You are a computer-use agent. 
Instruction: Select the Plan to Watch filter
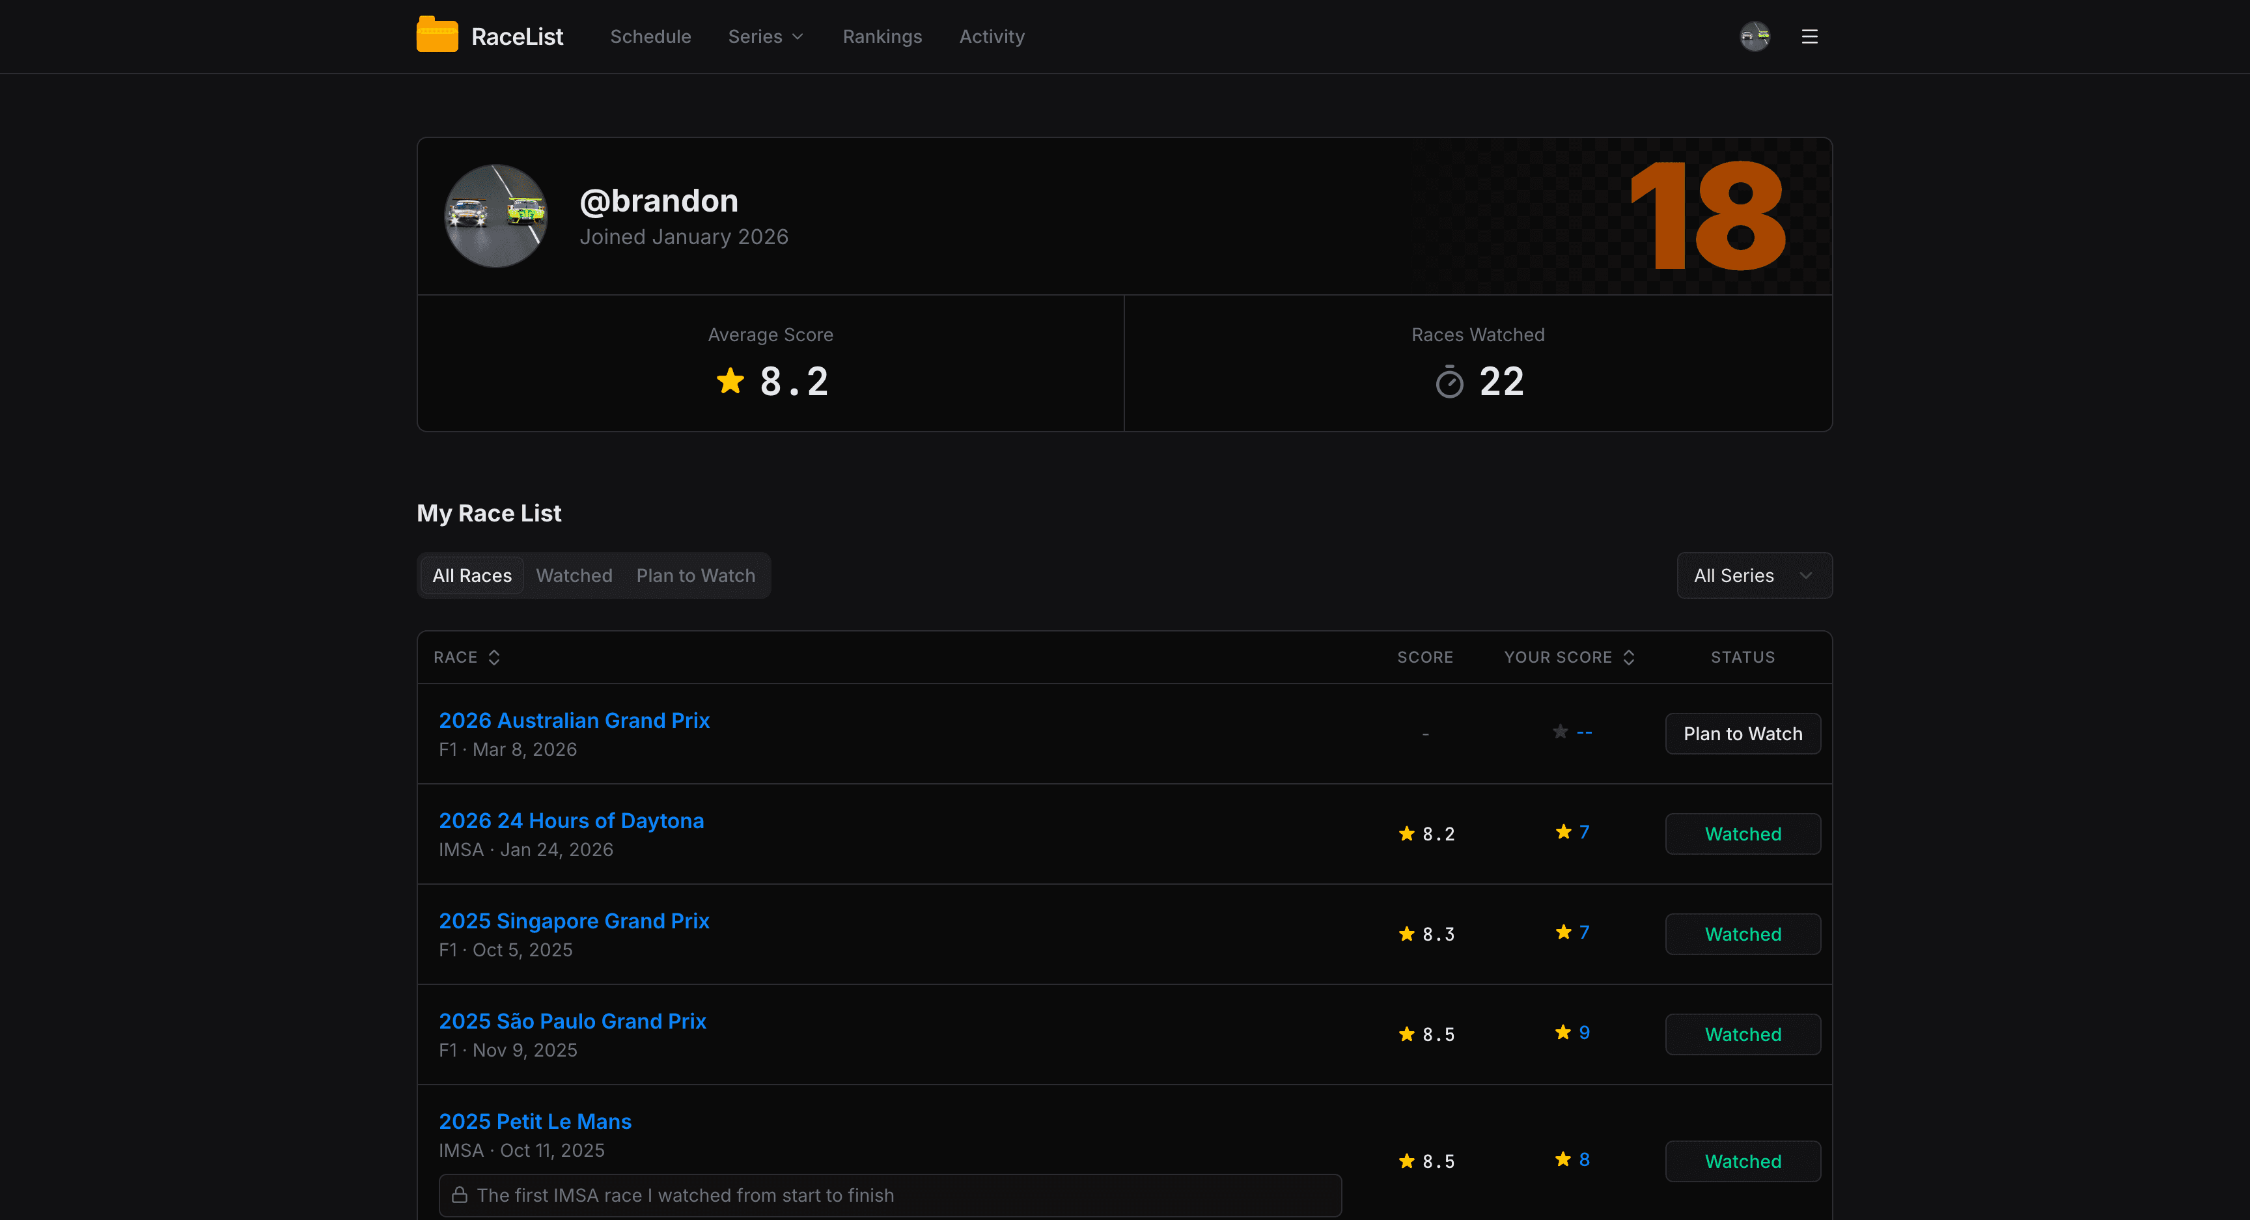(695, 575)
